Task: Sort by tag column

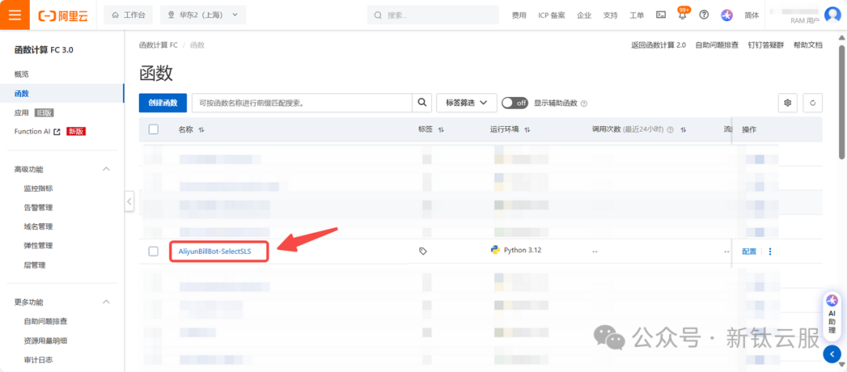Action: (x=441, y=130)
